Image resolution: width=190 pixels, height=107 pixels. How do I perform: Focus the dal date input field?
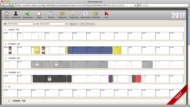click(x=20, y=24)
